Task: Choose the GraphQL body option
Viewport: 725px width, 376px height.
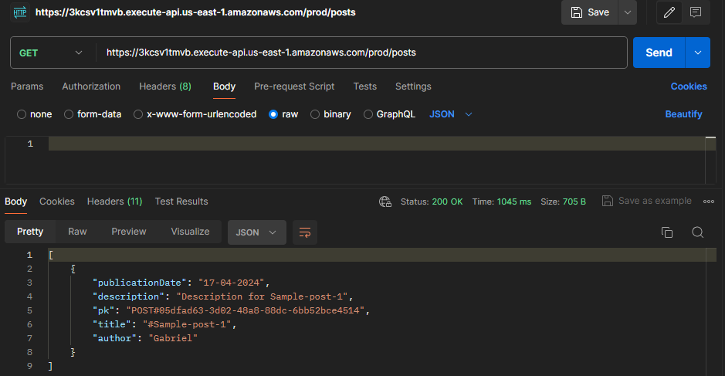Action: [x=389, y=114]
